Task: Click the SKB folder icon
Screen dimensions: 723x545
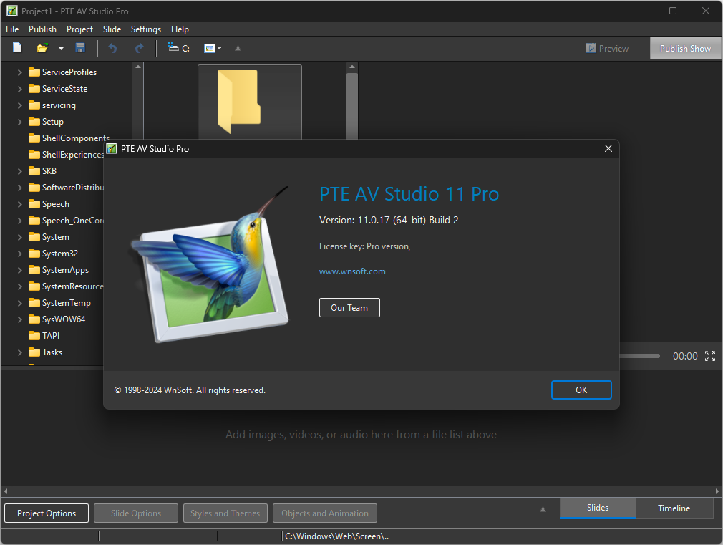Action: click(x=34, y=170)
